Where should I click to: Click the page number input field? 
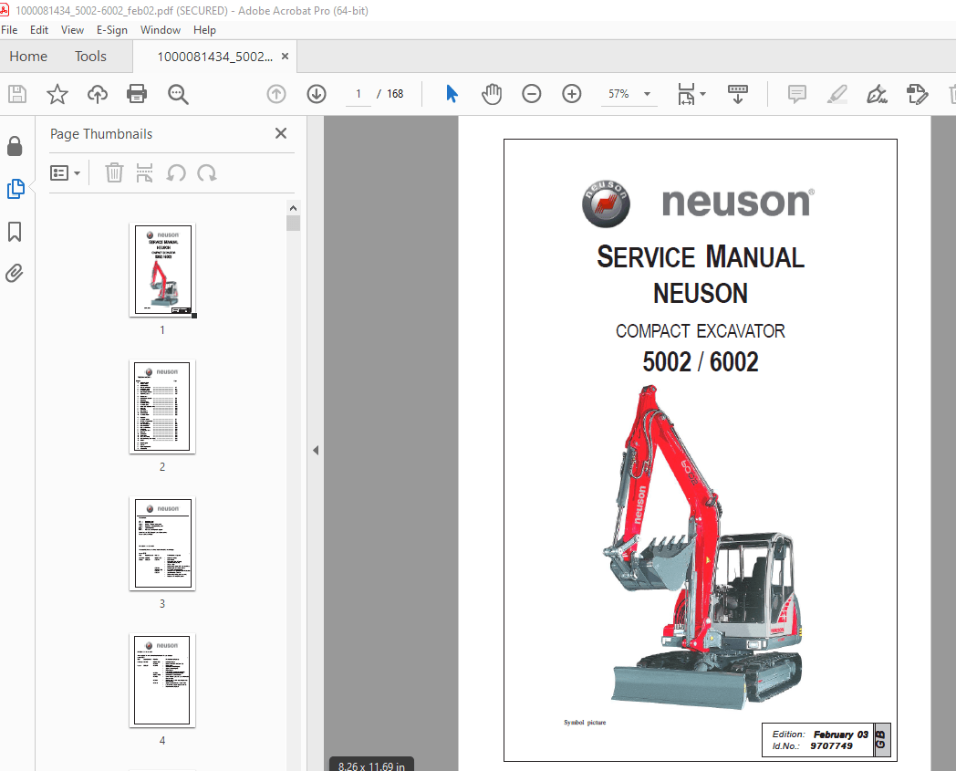point(358,94)
